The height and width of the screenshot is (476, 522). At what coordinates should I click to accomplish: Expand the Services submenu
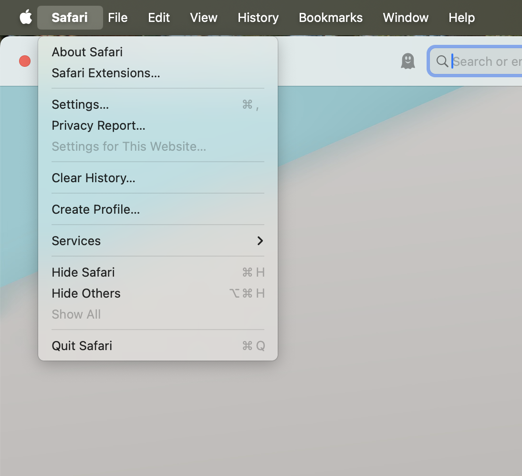point(76,241)
